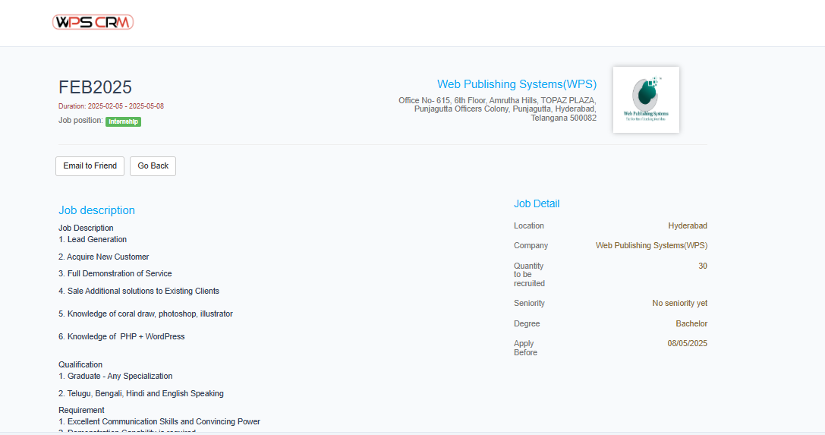Click the Company value in Job Detail
The height and width of the screenshot is (435, 825).
coord(651,245)
